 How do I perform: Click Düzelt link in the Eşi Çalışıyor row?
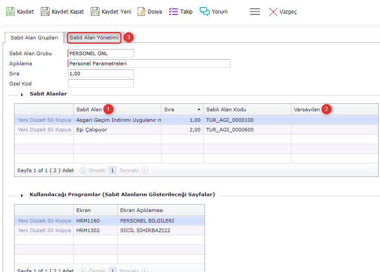pos(38,130)
